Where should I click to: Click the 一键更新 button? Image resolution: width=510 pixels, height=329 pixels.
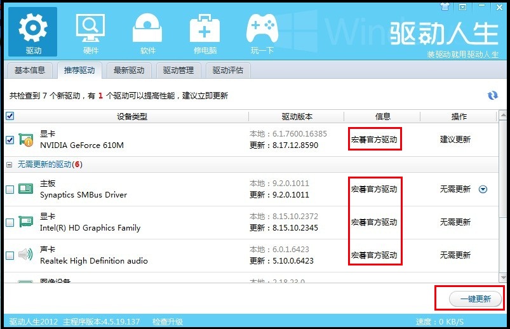475,299
